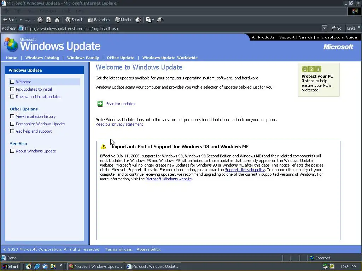Viewport: 362px width, 271px height.
Task: Click the History clock icon
Action: [x=138, y=20]
